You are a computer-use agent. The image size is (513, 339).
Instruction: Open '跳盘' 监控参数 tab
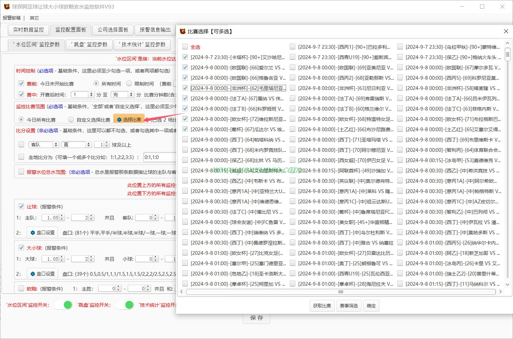[89, 45]
